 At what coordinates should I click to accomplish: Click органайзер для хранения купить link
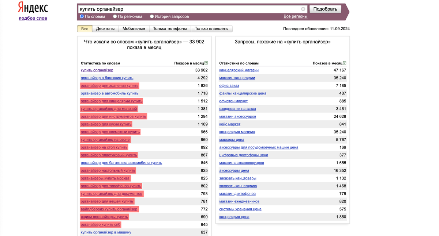click(110, 86)
